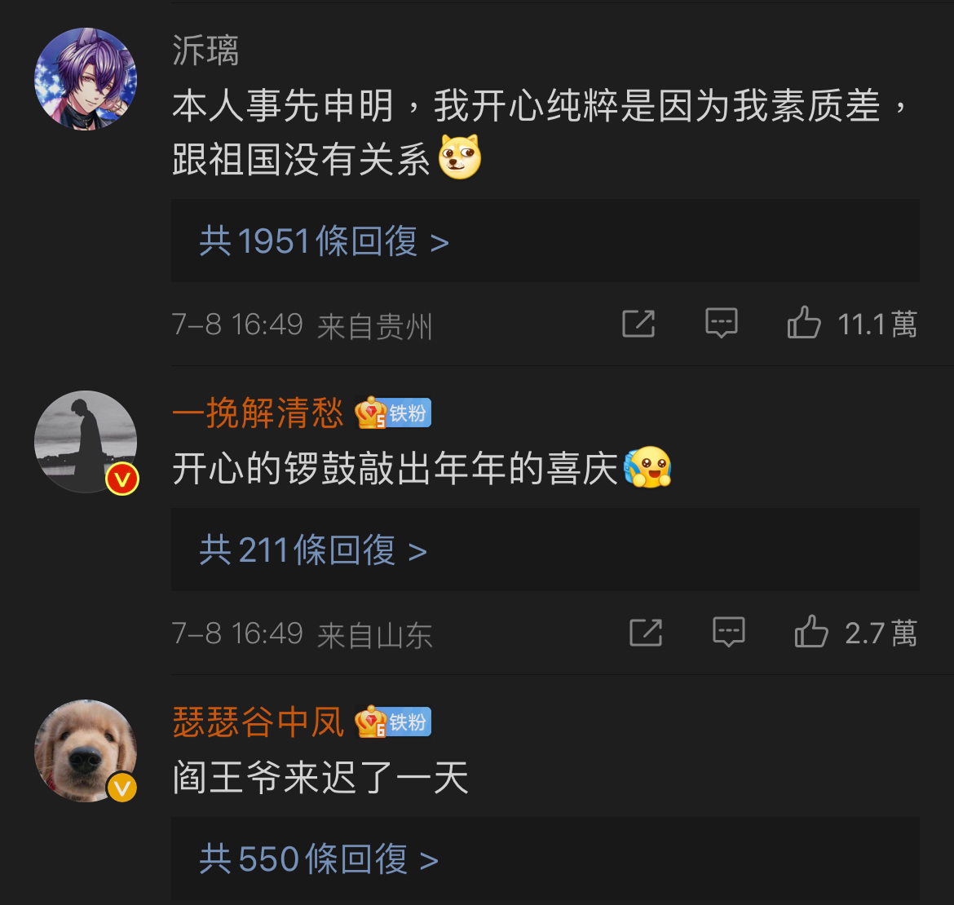The height and width of the screenshot is (905, 954).
Task: Open 一挽解清愁's silhouette avatar
Action: coord(86,442)
